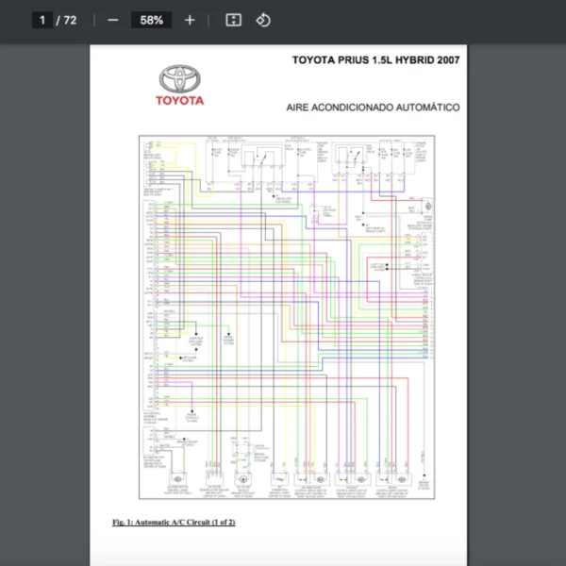The width and height of the screenshot is (566, 566).
Task: Select the current page number field
Action: tap(42, 20)
